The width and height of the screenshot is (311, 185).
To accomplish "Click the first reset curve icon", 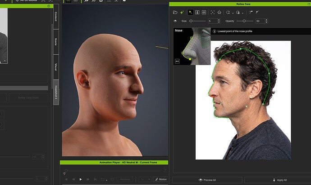I will [x=228, y=13].
